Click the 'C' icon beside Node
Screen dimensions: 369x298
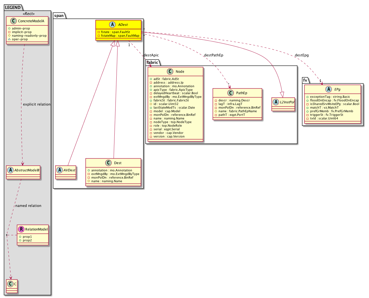(170, 72)
